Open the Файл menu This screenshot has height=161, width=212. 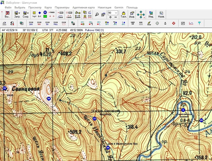[x=8, y=7]
